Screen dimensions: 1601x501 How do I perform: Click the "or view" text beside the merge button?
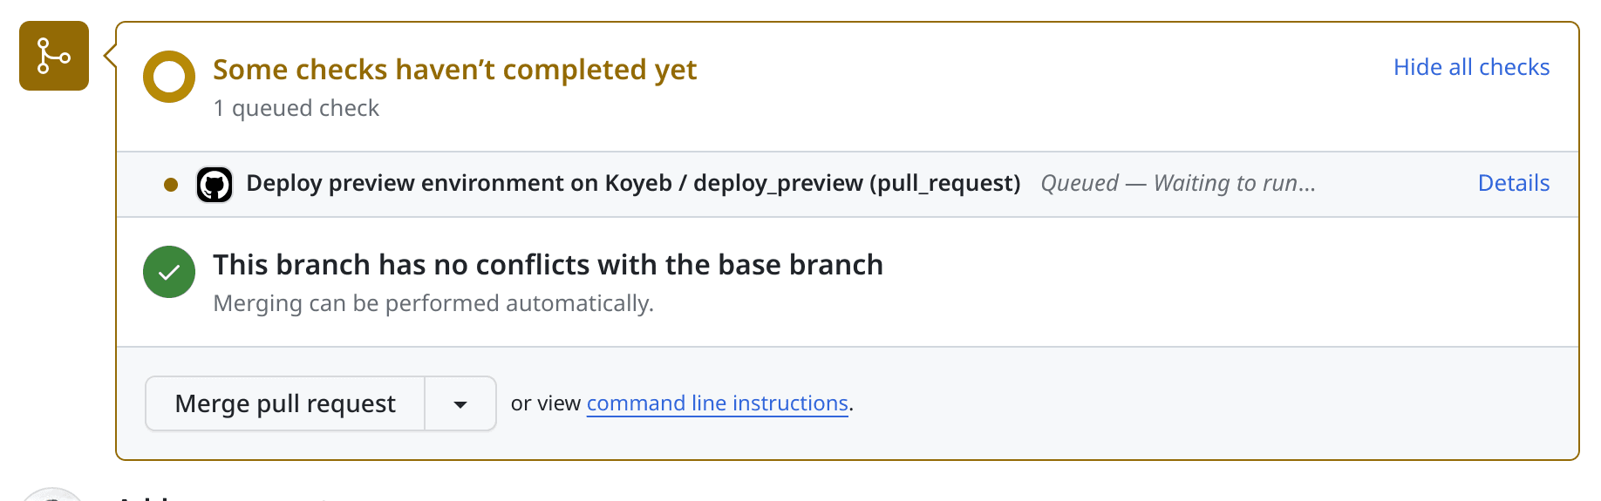coord(546,403)
